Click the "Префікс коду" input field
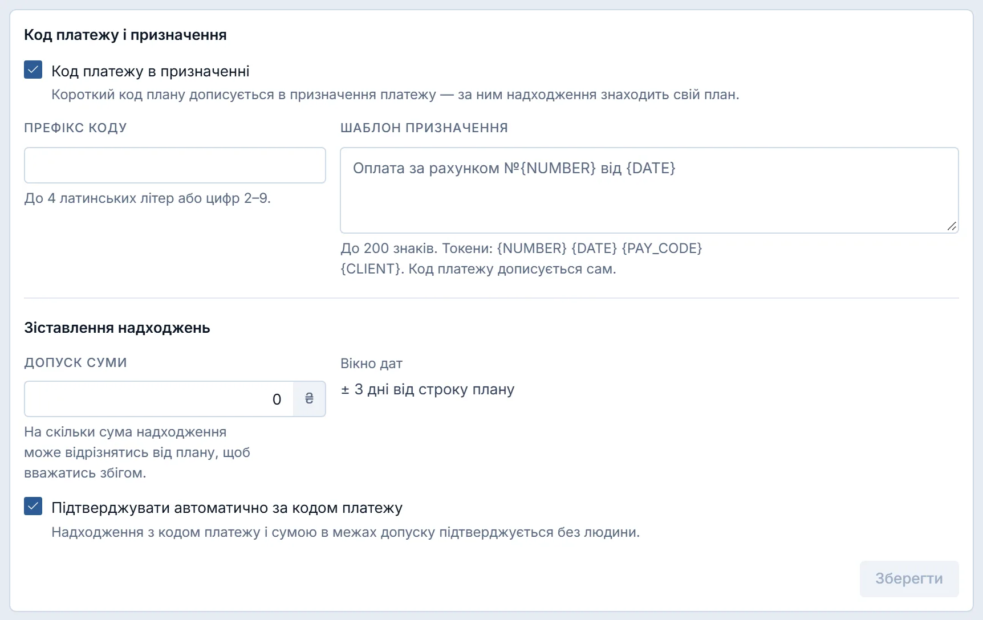 click(x=175, y=165)
